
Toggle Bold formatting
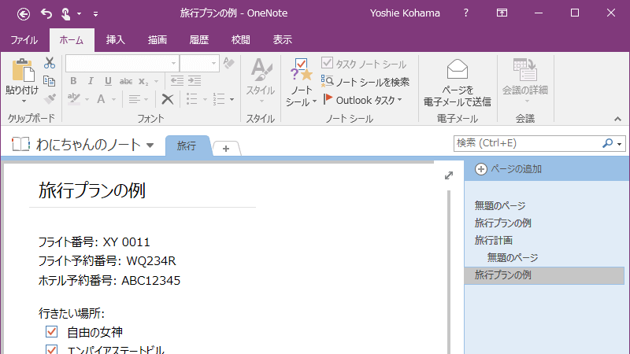click(73, 81)
